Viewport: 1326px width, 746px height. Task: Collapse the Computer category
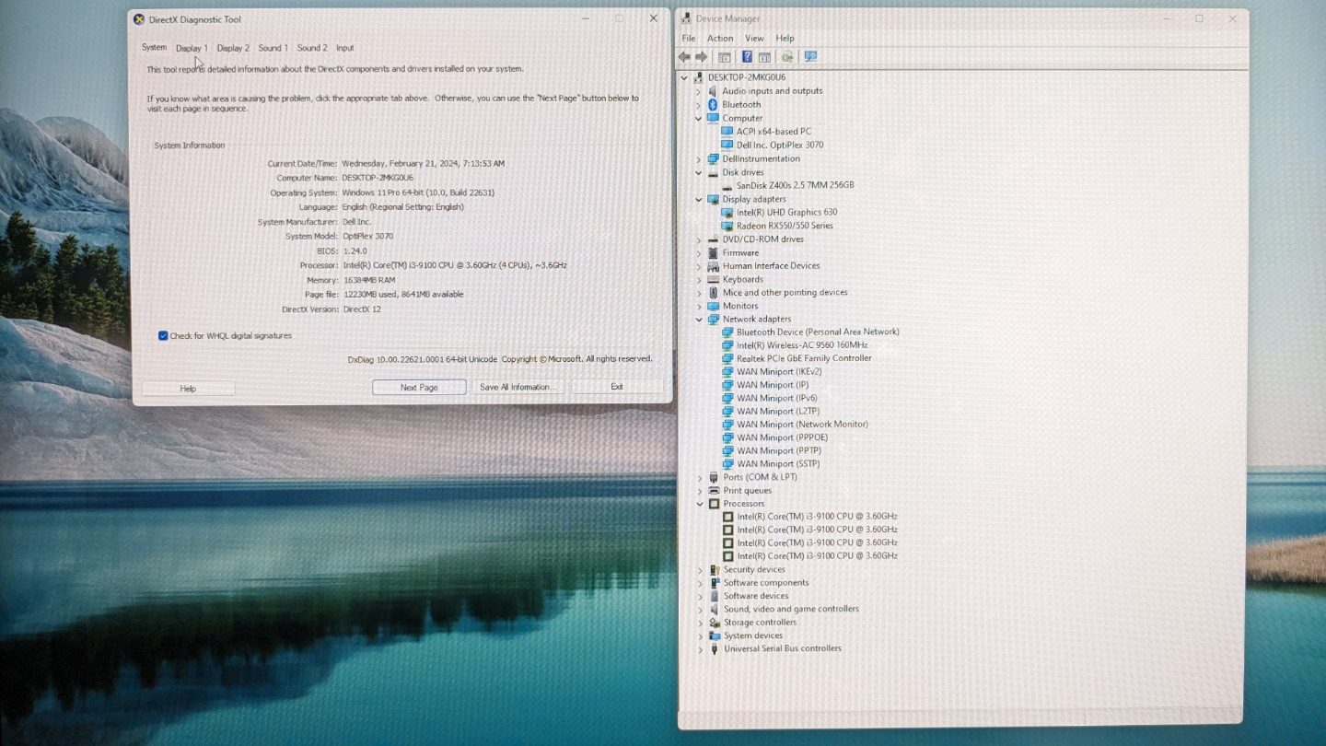coord(699,118)
